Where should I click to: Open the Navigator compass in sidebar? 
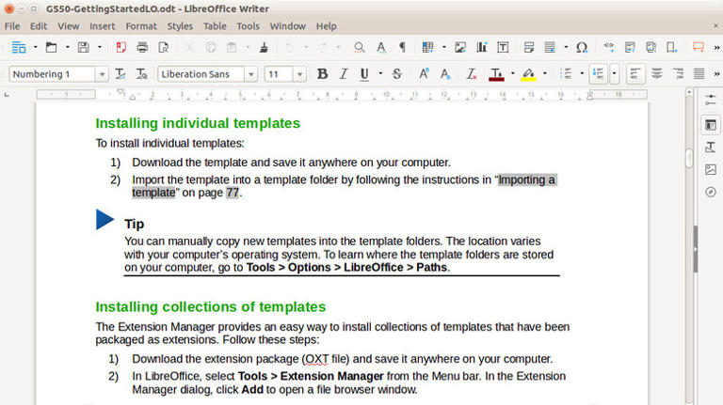(710, 192)
